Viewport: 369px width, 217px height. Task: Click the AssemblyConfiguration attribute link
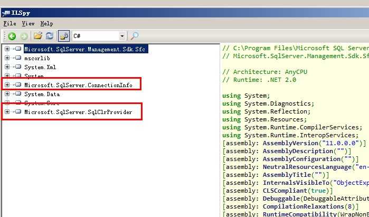[302, 159]
